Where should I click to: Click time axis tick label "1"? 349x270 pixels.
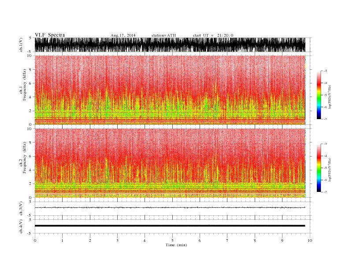pos(62,240)
